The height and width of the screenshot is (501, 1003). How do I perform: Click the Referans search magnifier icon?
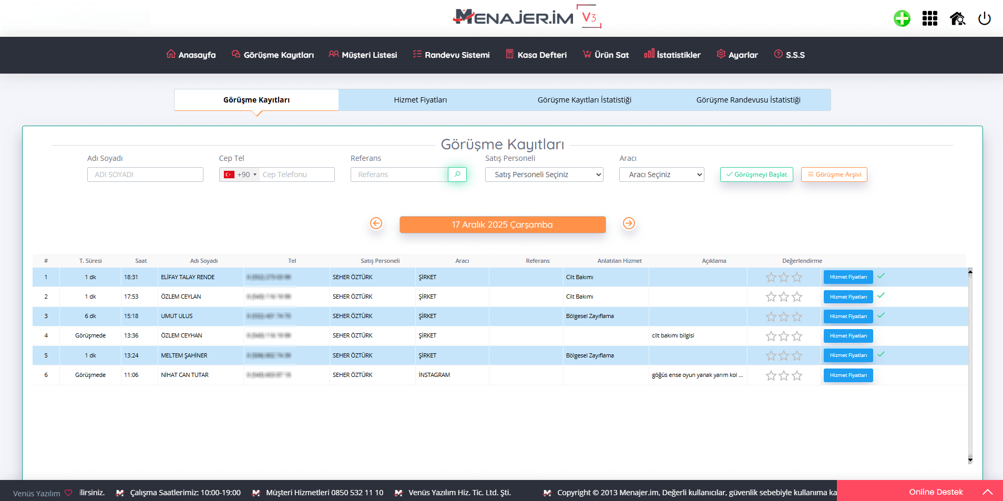[x=457, y=174]
